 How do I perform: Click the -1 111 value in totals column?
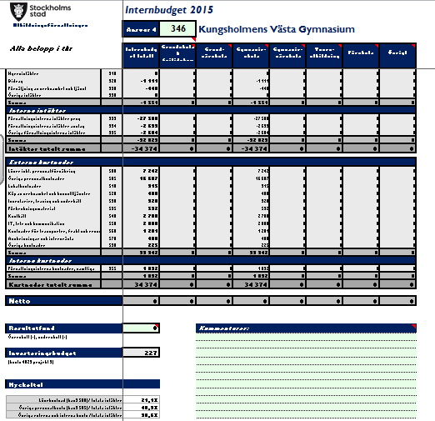149,81
